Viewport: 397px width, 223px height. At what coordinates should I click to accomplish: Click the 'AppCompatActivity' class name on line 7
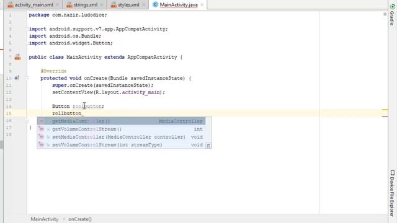[152, 57]
